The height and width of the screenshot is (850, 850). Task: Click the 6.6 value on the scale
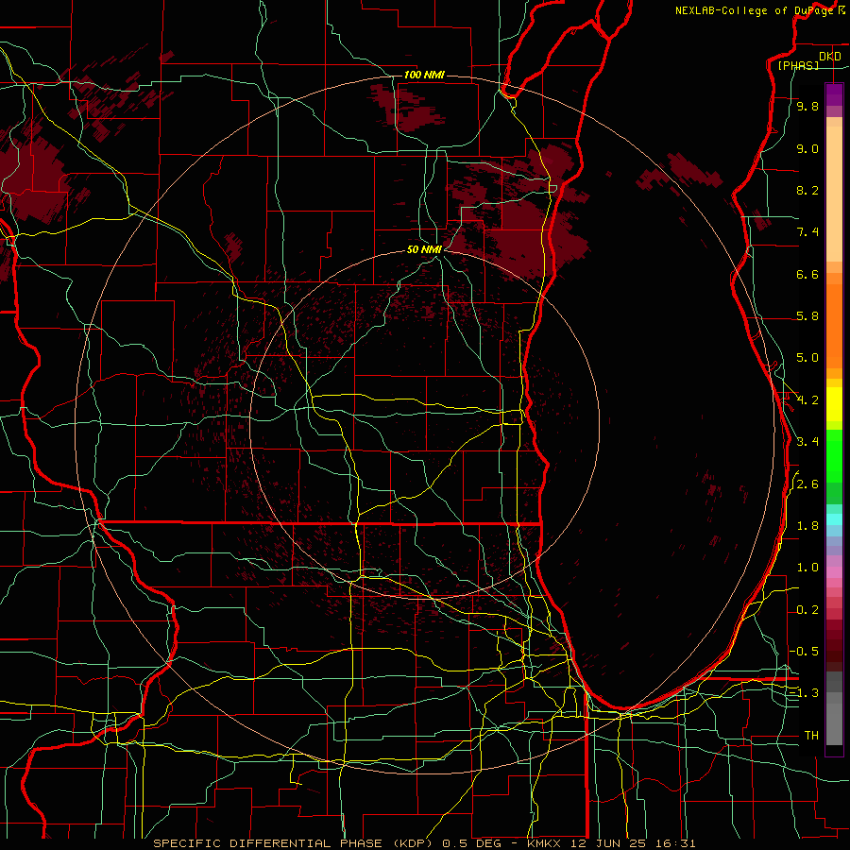pos(807,274)
